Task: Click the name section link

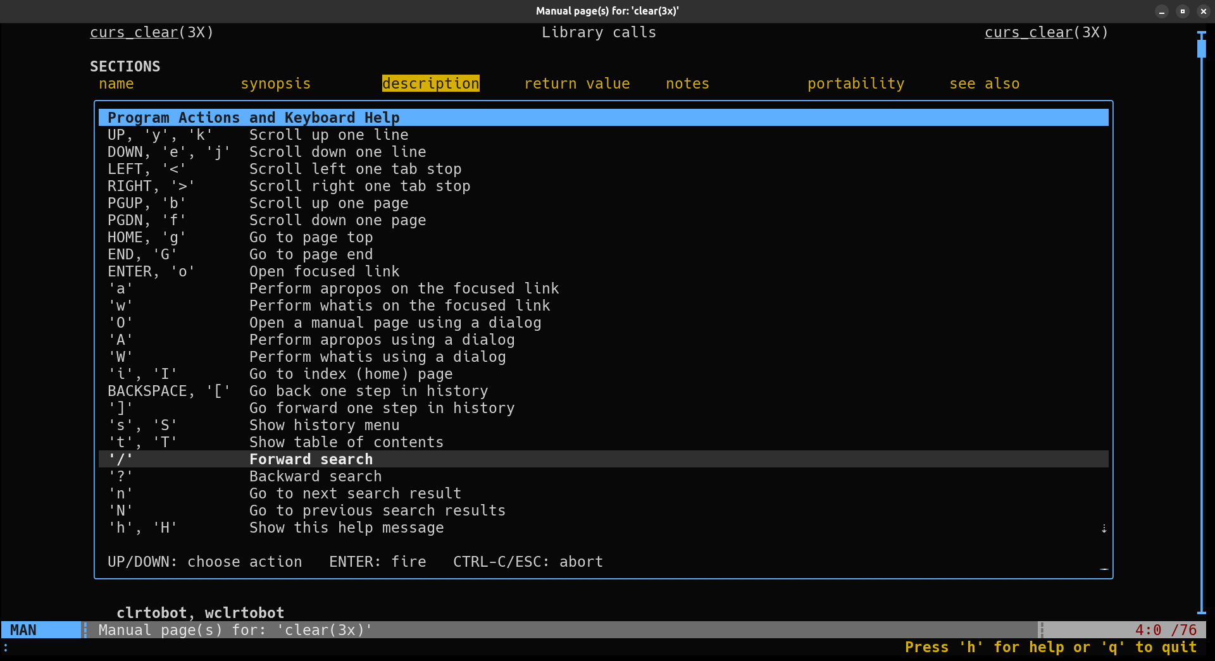Action: [116, 83]
